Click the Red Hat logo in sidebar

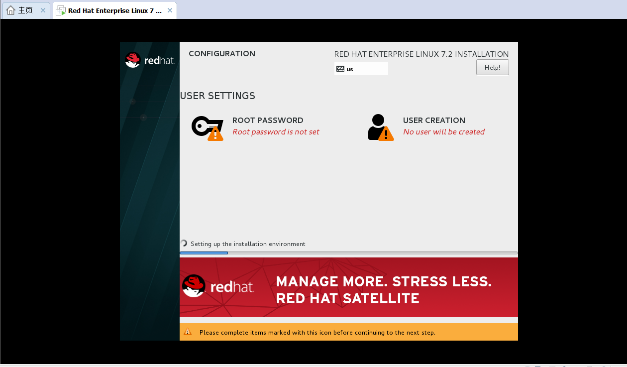149,60
